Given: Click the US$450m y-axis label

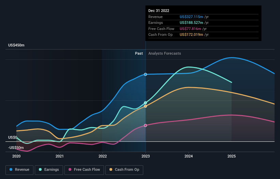Looking at the screenshot, I should click(16, 45).
